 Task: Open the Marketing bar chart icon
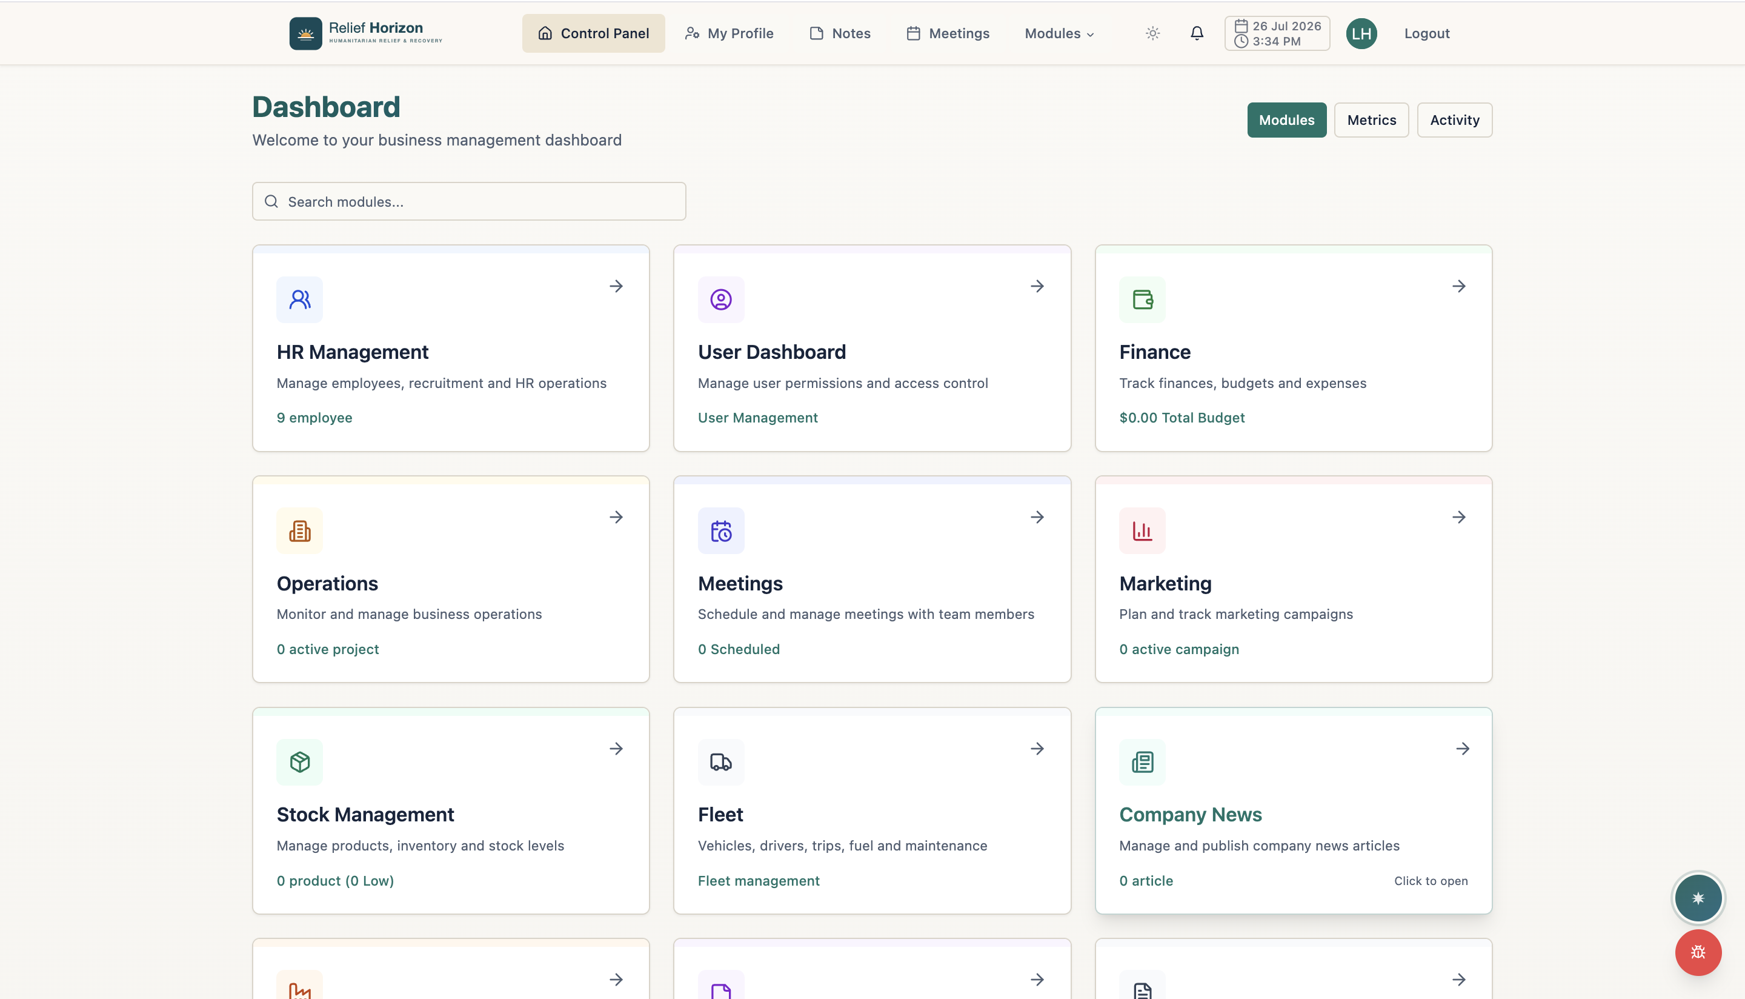1142,530
